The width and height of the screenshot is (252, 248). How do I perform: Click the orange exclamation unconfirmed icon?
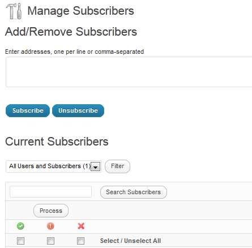point(50,226)
